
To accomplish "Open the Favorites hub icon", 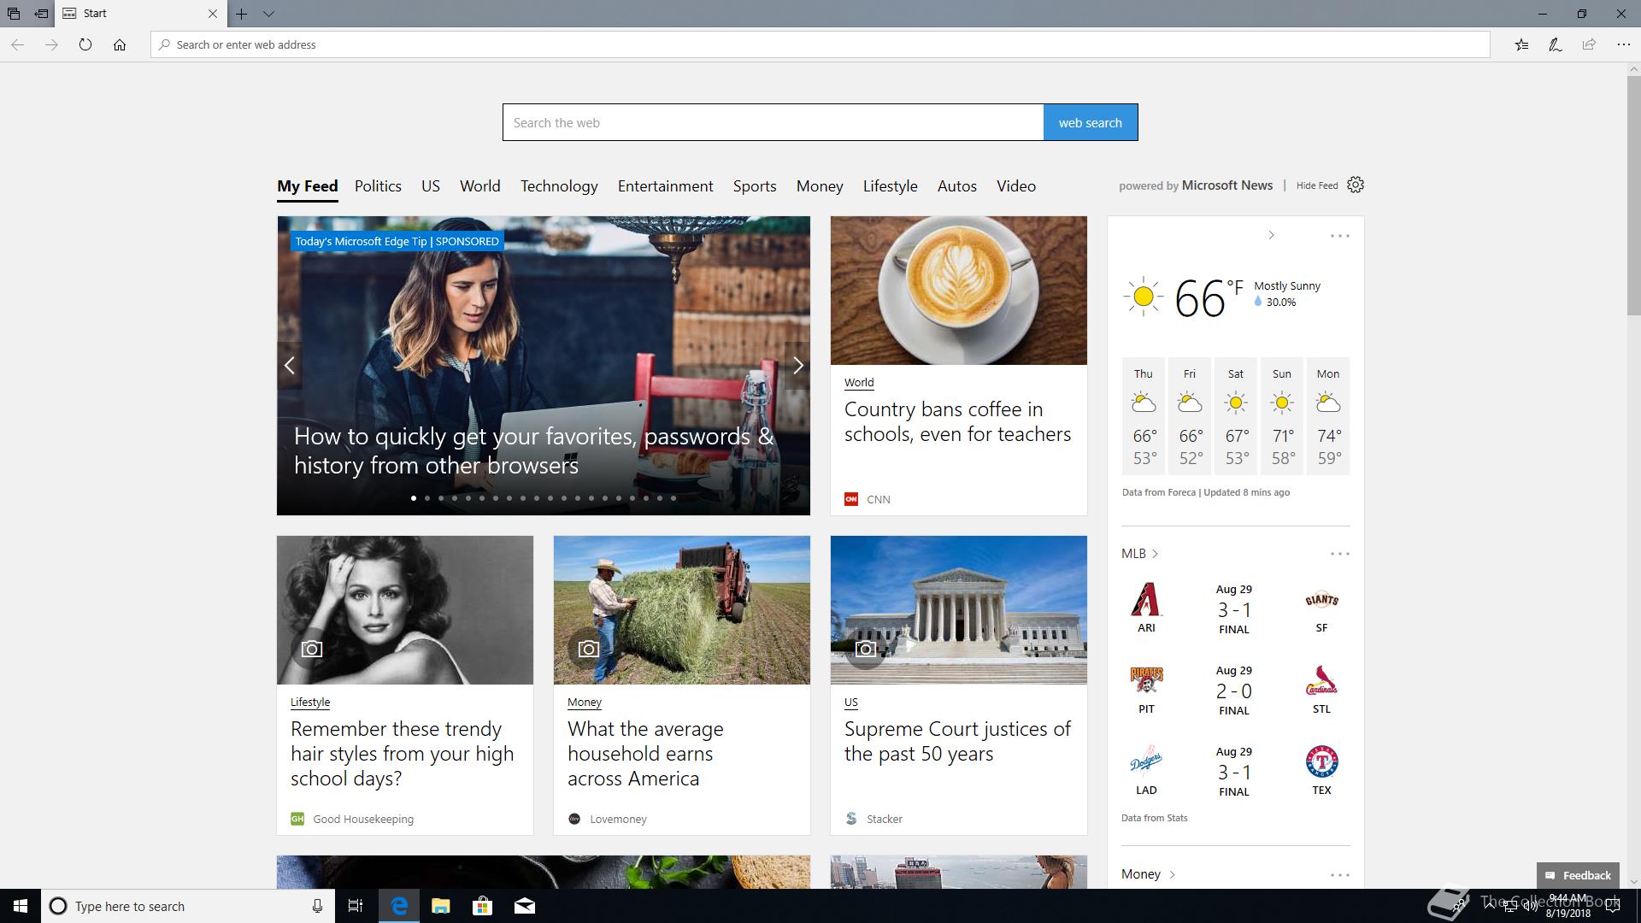I will pos(1521,44).
